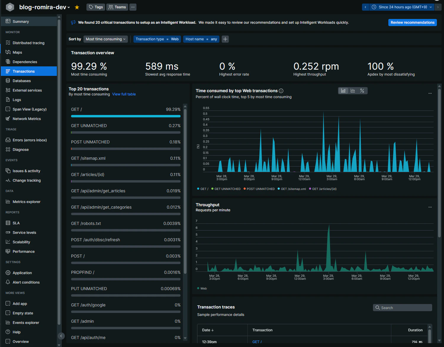This screenshot has width=444, height=347.
Task: Toggle POST UNMATCHED legend series
Action: coord(259,189)
